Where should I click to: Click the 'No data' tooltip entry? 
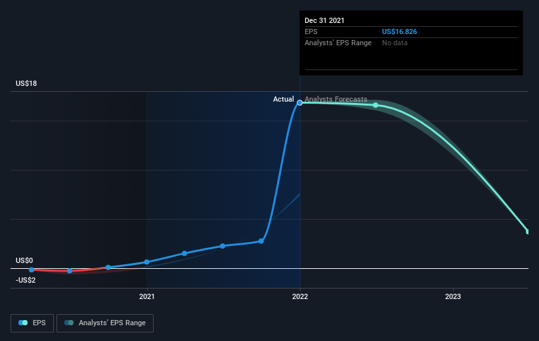coord(395,43)
